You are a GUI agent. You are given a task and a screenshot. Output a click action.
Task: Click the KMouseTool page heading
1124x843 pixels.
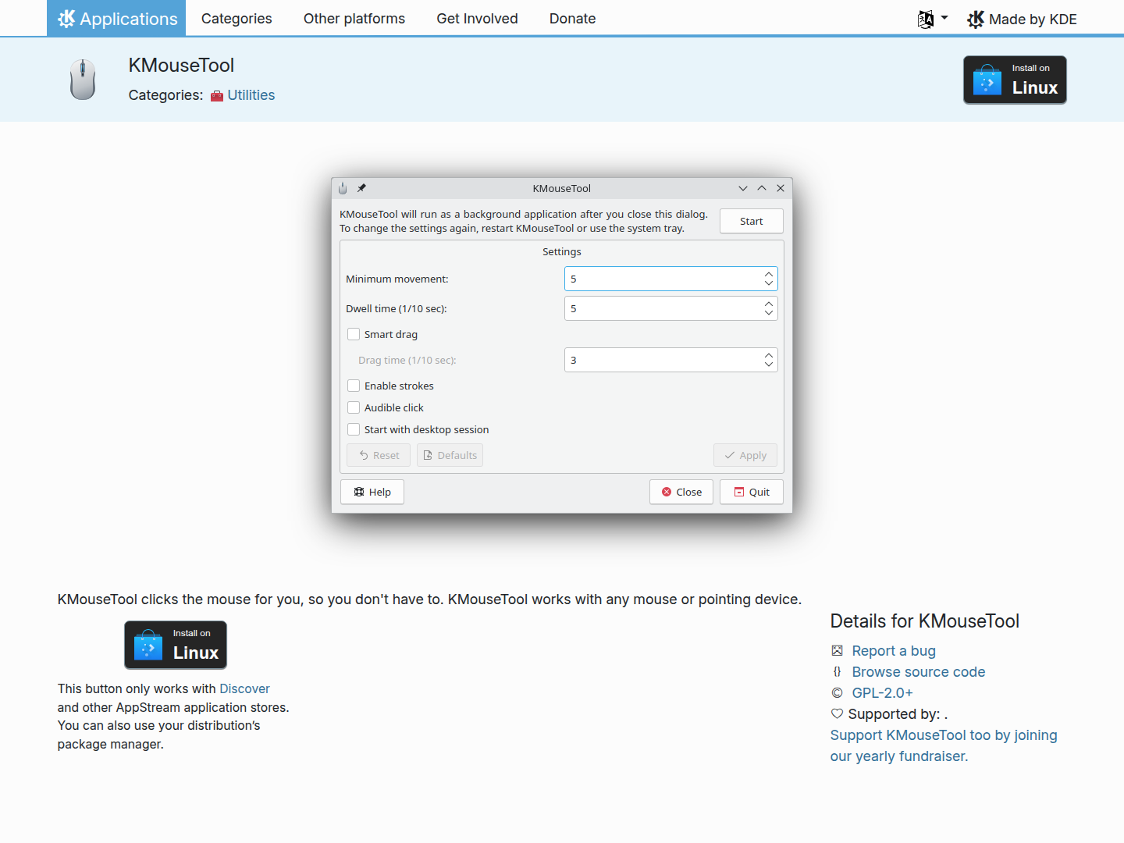[181, 66]
